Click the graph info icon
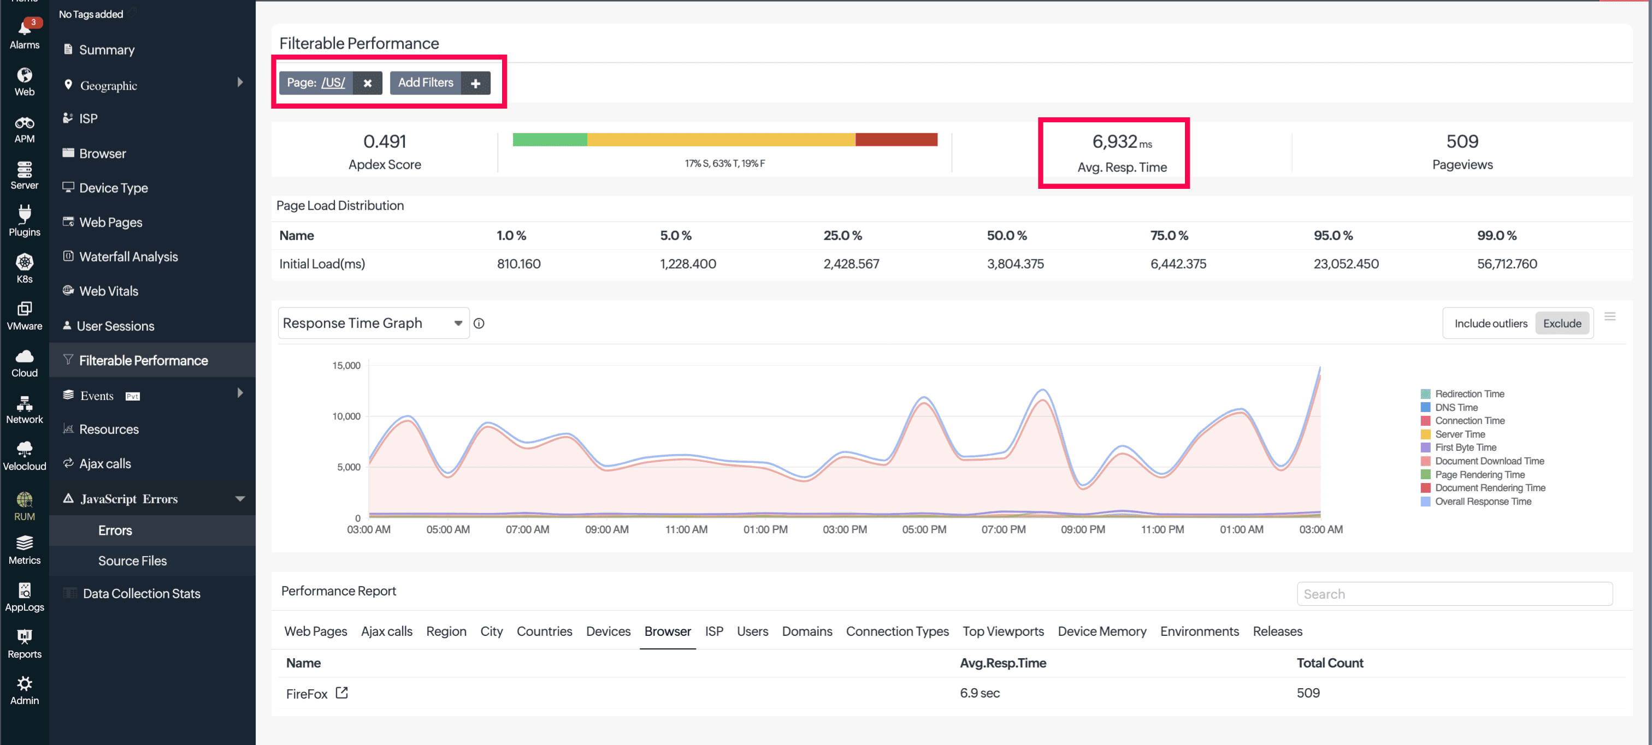Viewport: 1652px width, 745px height. [x=479, y=324]
